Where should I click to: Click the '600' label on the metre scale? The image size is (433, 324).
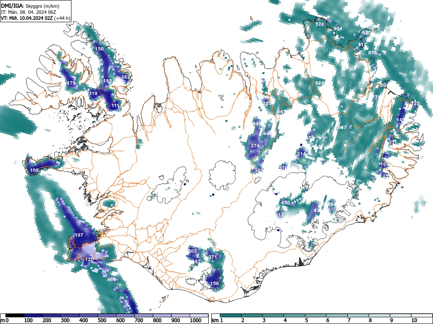pos(120,320)
